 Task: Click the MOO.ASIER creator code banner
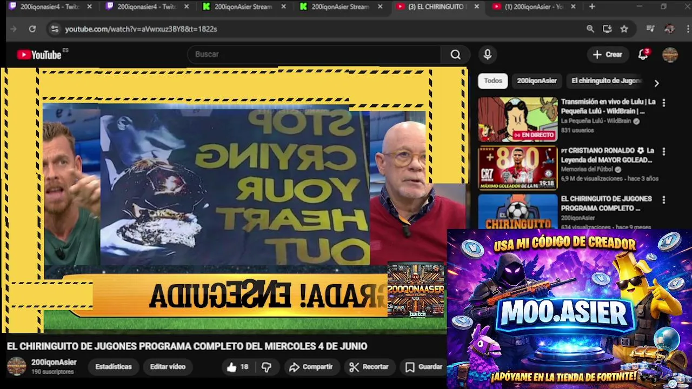[569, 309]
